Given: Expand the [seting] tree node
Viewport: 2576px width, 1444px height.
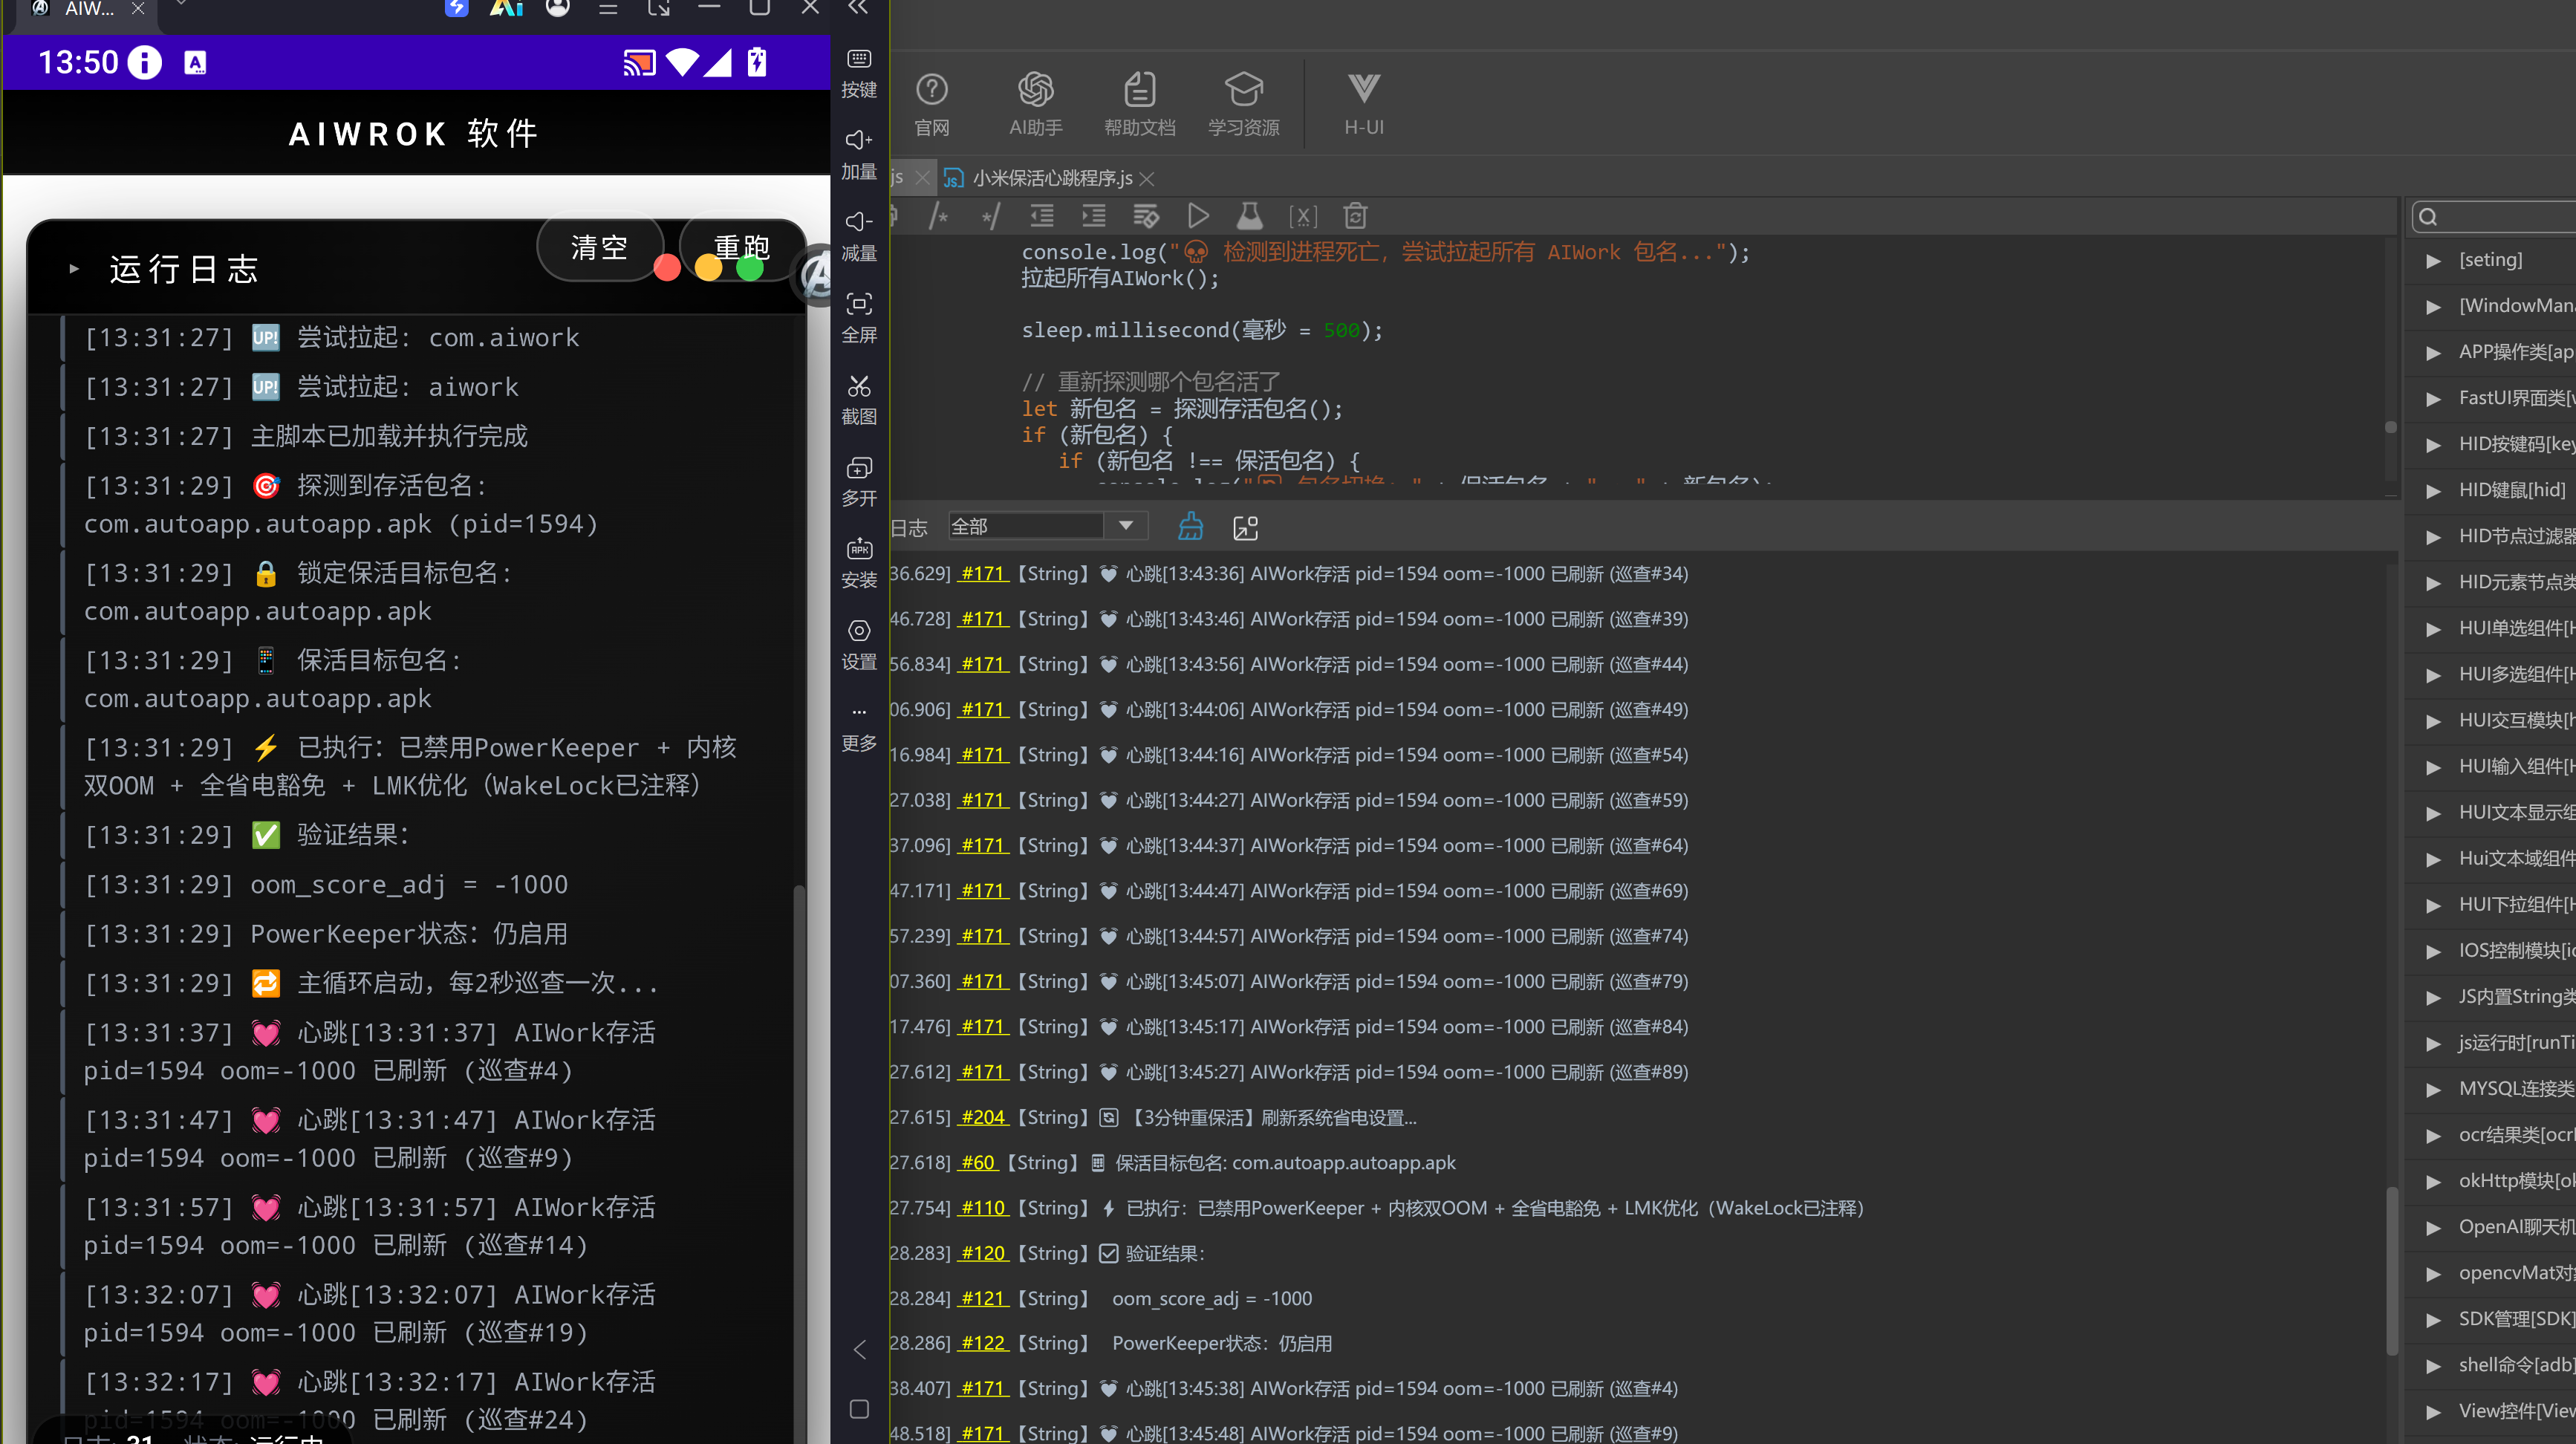Looking at the screenshot, I should (2434, 261).
